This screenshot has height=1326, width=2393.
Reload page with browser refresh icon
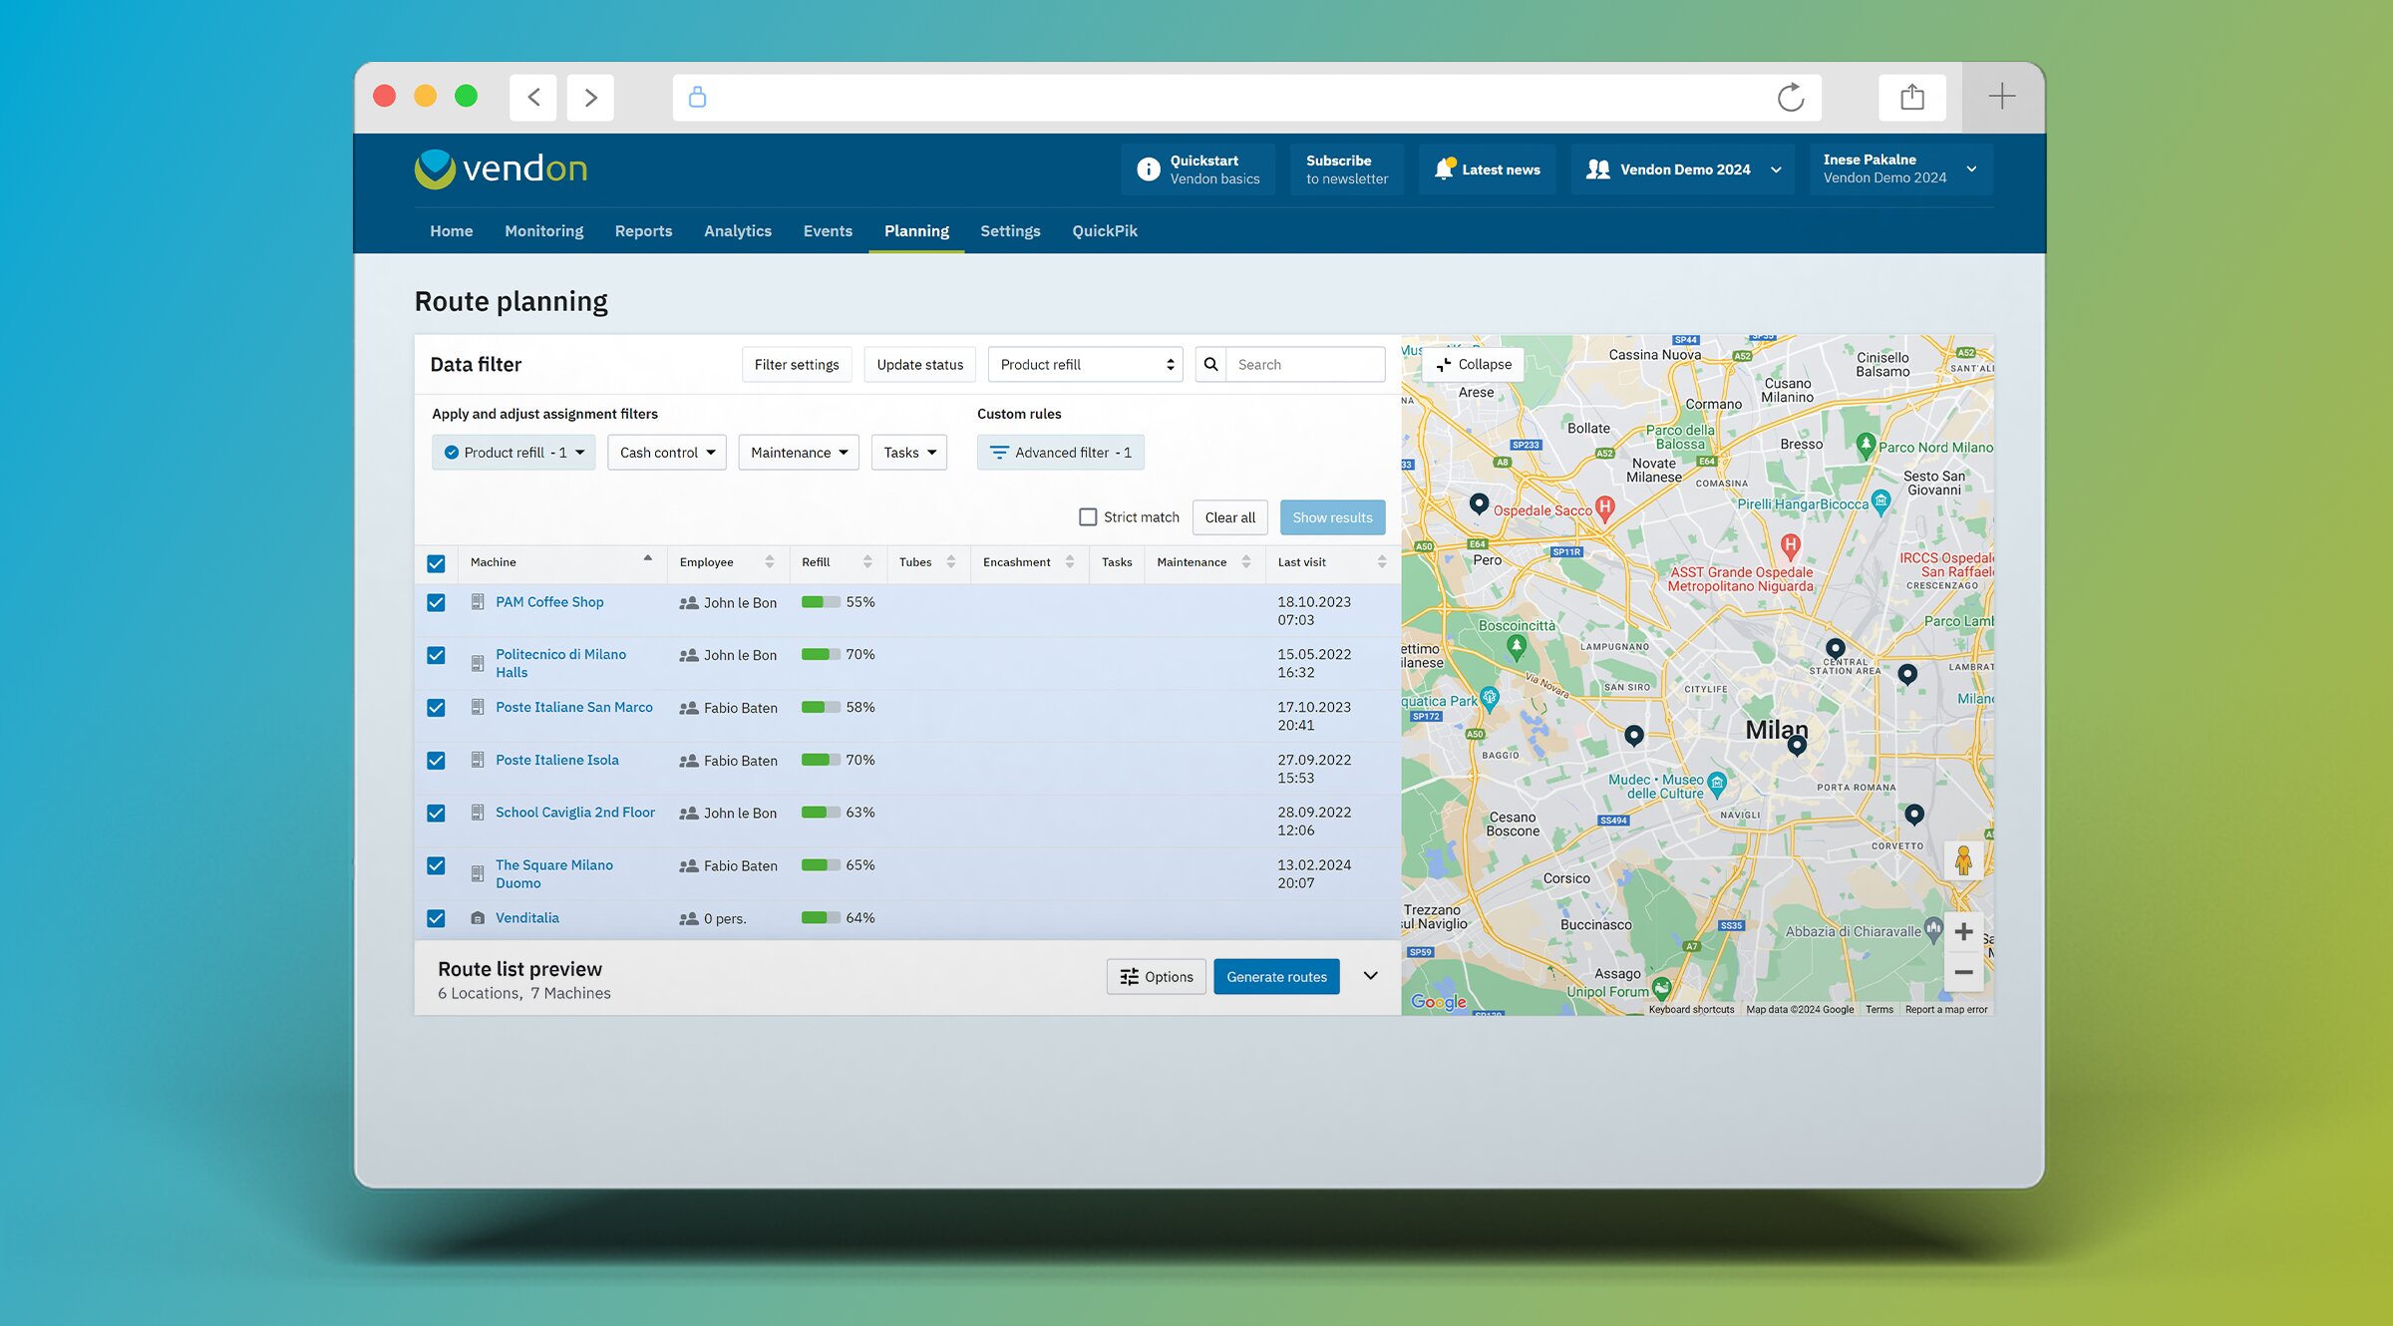click(x=1791, y=98)
